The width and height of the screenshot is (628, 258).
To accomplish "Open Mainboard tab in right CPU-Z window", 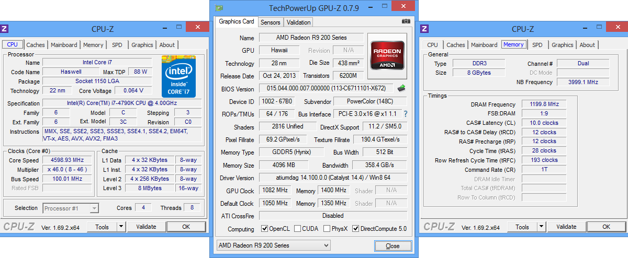I will [x=484, y=45].
